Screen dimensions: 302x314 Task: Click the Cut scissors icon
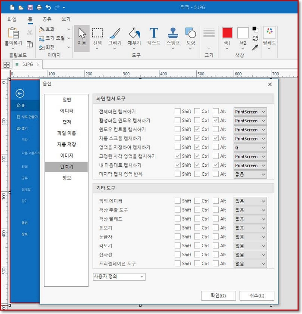[30, 32]
